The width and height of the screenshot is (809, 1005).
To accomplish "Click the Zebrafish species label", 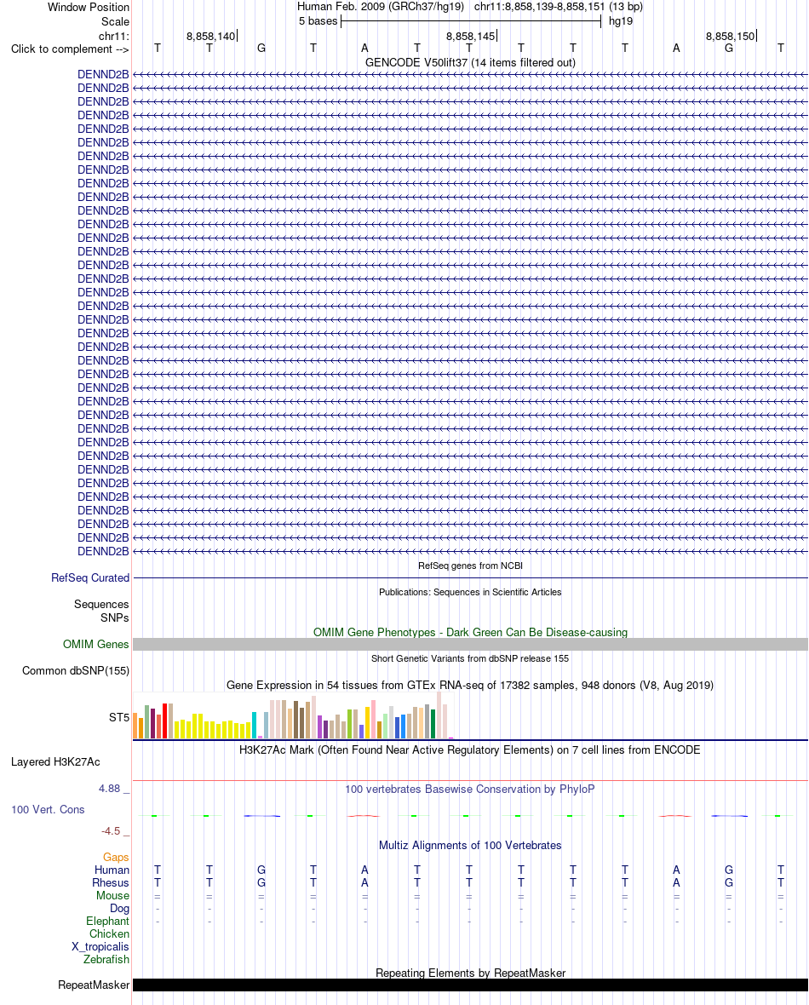I will point(106,960).
